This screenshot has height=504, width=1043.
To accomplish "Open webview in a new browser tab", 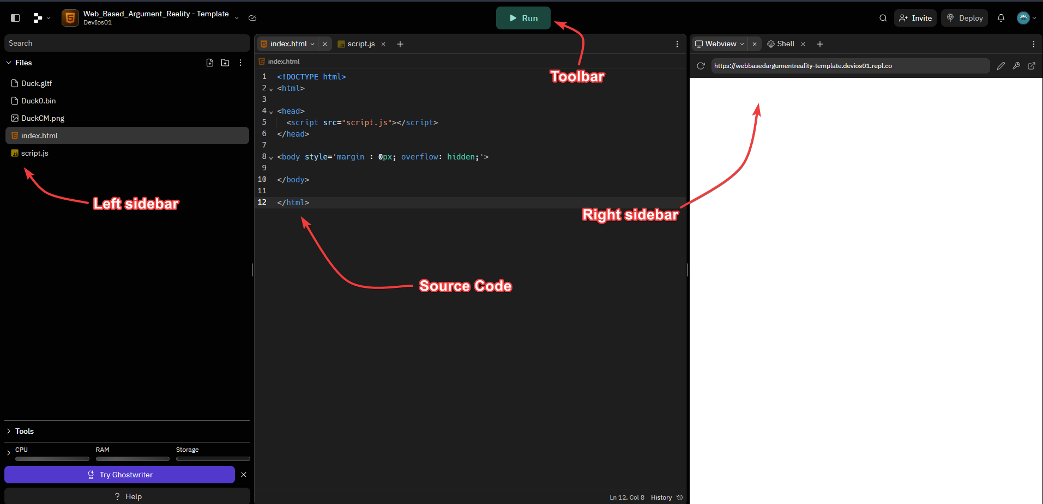I will [1032, 66].
